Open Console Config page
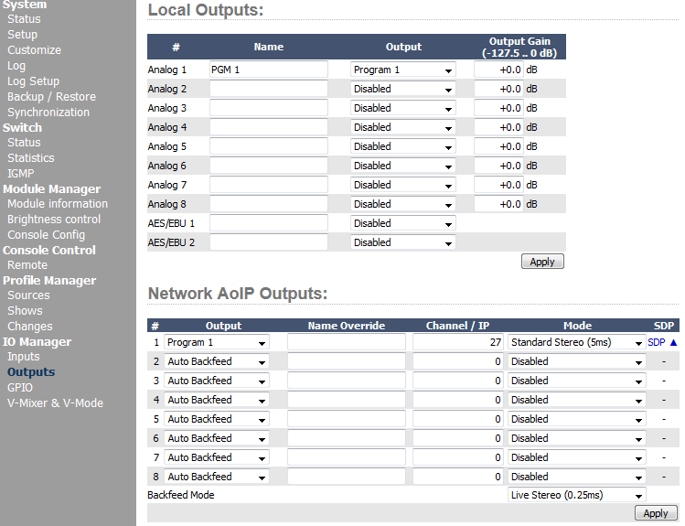Image resolution: width=685 pixels, height=526 pixels. pyautogui.click(x=46, y=234)
